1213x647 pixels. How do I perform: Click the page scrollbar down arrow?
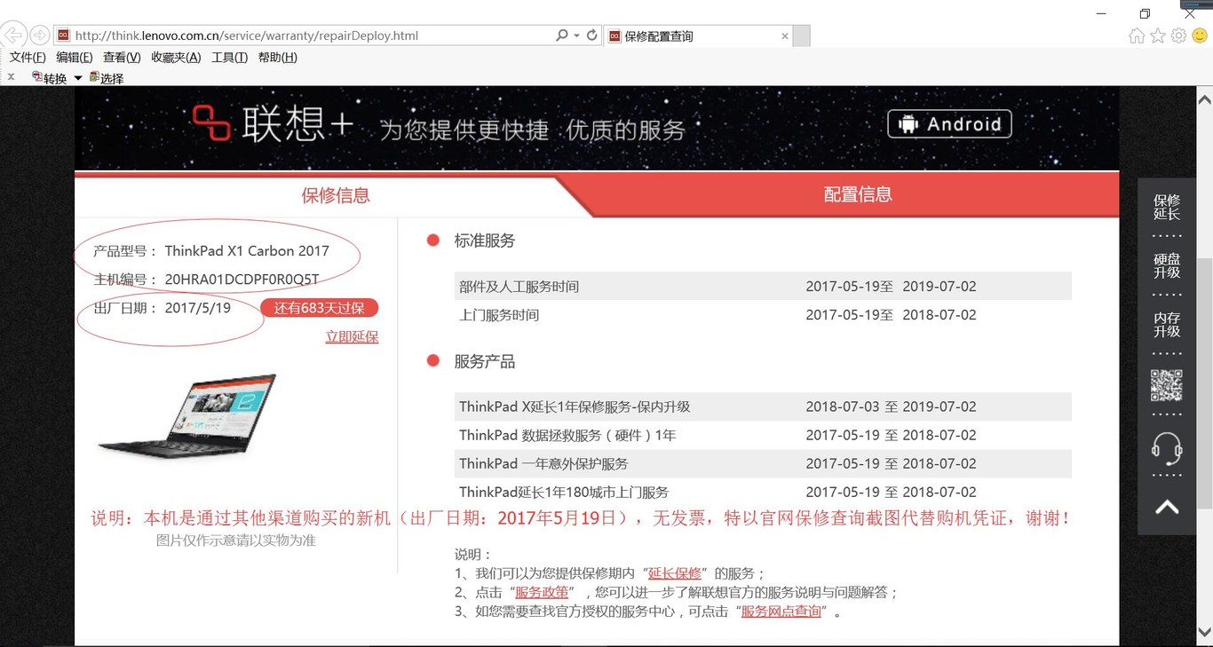1205,633
